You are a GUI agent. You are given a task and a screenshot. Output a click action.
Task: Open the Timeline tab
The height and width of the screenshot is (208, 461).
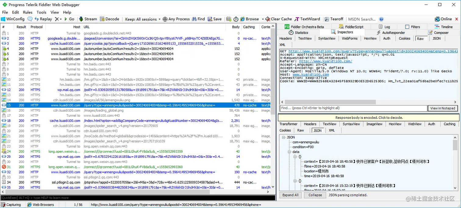pyautogui.click(x=444, y=27)
